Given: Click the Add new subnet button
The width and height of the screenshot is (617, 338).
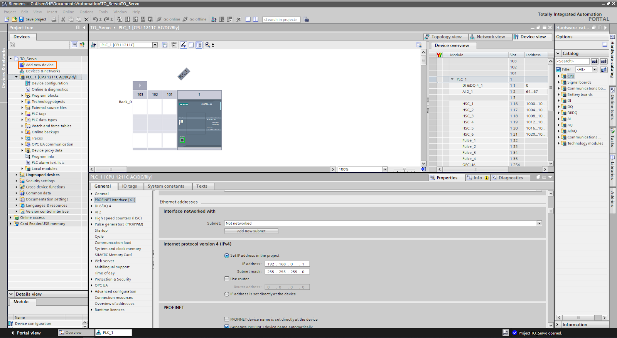Looking at the screenshot, I should (251, 231).
